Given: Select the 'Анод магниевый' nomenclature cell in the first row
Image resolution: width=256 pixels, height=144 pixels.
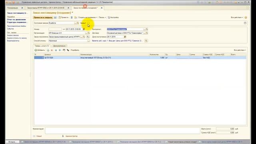Looking at the screenshot, I should click(x=114, y=58).
